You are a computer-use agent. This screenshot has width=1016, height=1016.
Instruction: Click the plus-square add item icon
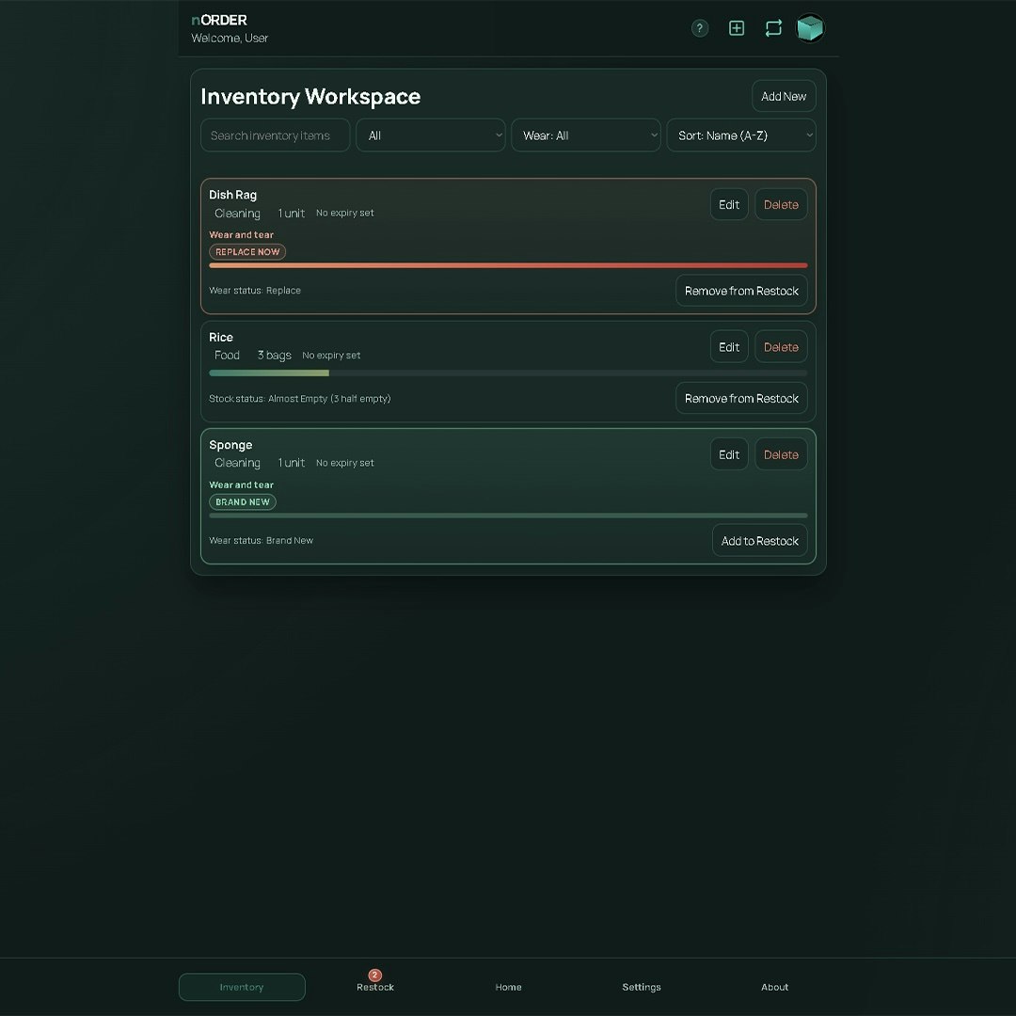click(737, 28)
